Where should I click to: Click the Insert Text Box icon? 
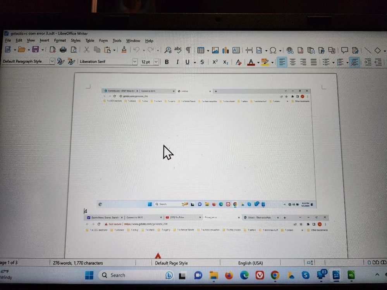click(x=236, y=50)
